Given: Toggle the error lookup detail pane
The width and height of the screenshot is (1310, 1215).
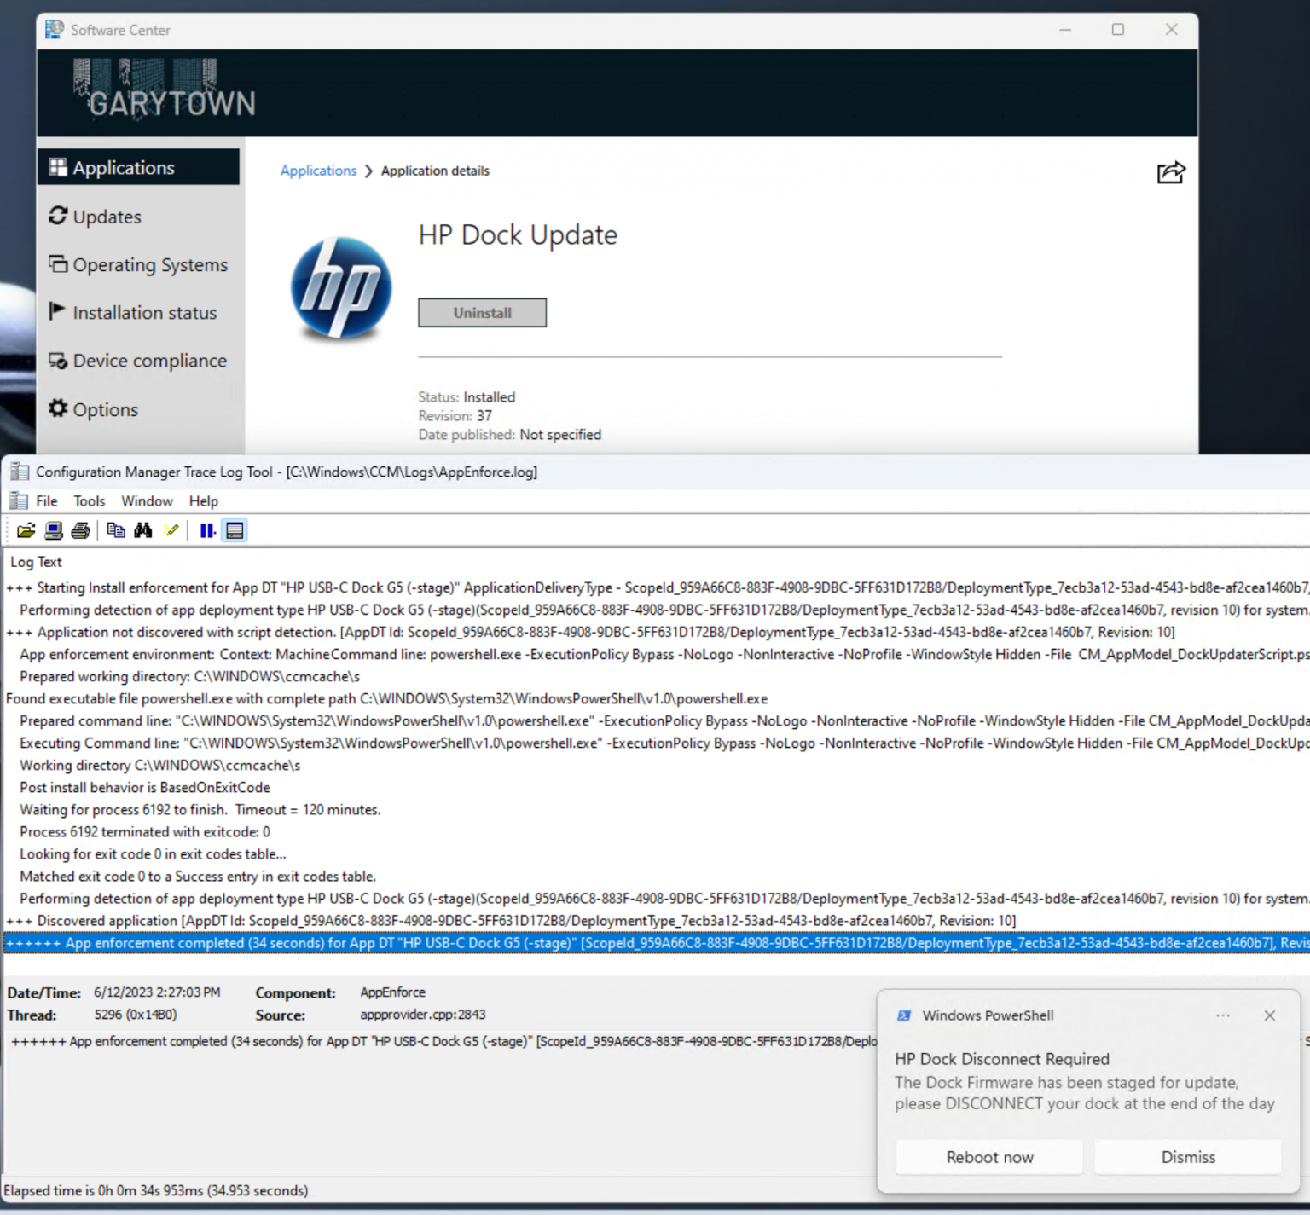Looking at the screenshot, I should pyautogui.click(x=235, y=530).
